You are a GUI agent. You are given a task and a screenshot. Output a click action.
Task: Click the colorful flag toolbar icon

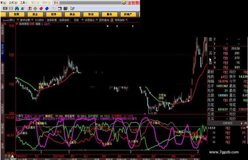pyautogui.click(x=5, y=9)
